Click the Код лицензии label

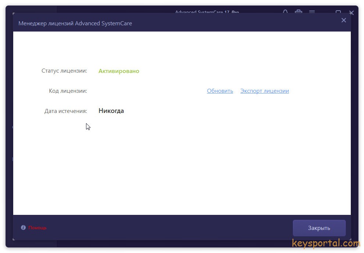tap(68, 91)
